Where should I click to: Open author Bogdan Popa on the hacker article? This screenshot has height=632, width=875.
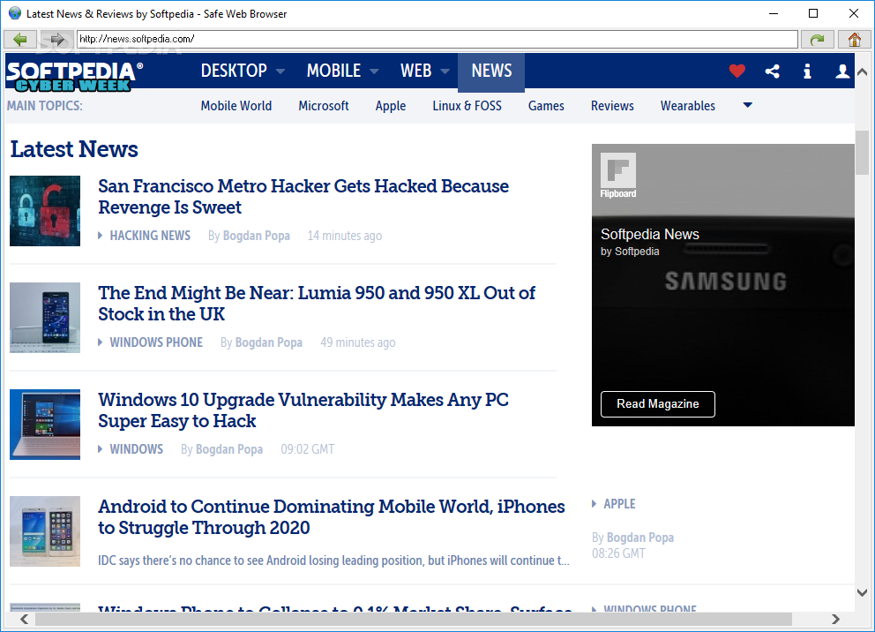click(256, 236)
